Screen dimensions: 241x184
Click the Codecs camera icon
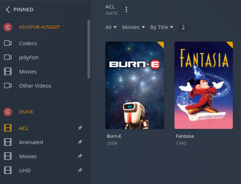click(8, 43)
